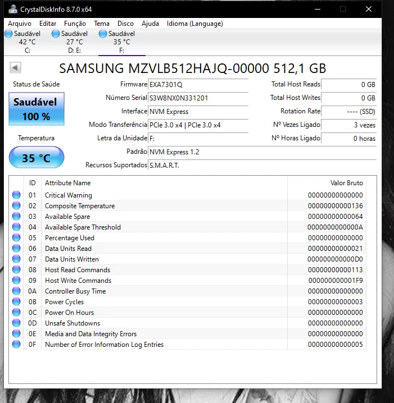Click the status orb for Unsafe Shutdowns
The image size is (394, 403).
pyautogui.click(x=16, y=323)
